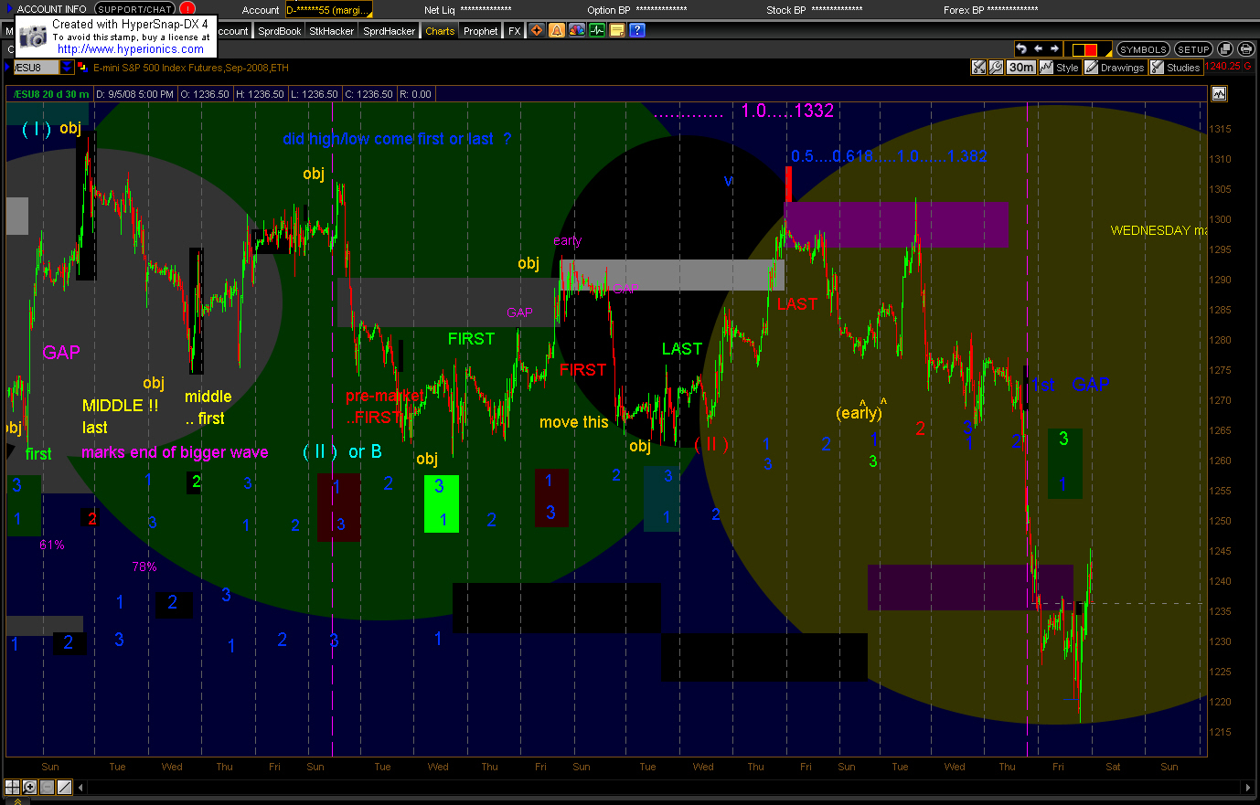The image size is (1260, 805).
Task: Click the red alert circle icon
Action: pyautogui.click(x=187, y=9)
